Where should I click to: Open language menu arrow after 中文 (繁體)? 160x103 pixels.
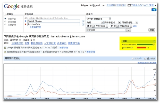tap(156, 5)
